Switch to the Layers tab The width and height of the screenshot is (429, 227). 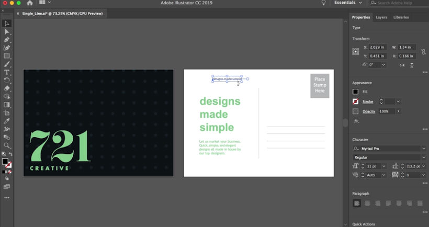coord(381,17)
